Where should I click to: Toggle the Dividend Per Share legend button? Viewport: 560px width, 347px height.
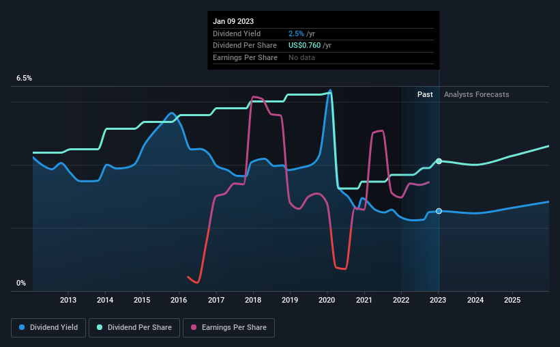click(134, 327)
